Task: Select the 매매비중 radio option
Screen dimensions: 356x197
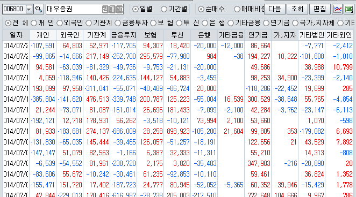Action: 250,9
